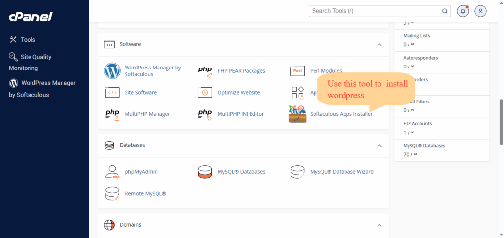Click FTP Accounts statistic label
The height and width of the screenshot is (238, 504).
(x=417, y=124)
